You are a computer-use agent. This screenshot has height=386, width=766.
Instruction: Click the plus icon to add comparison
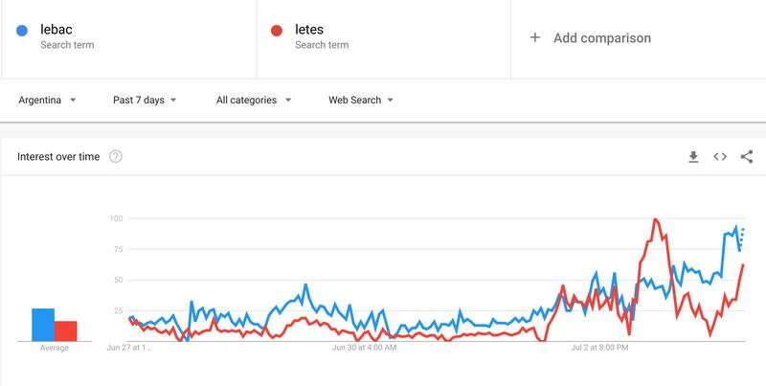(535, 38)
